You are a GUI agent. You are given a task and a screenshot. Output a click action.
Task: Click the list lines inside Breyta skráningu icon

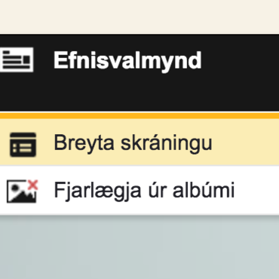[x=23, y=149]
